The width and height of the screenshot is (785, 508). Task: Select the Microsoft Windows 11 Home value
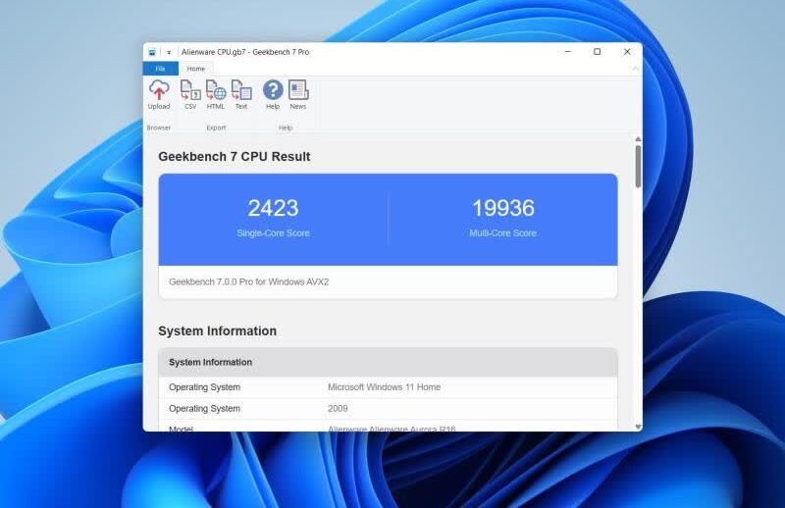click(384, 386)
